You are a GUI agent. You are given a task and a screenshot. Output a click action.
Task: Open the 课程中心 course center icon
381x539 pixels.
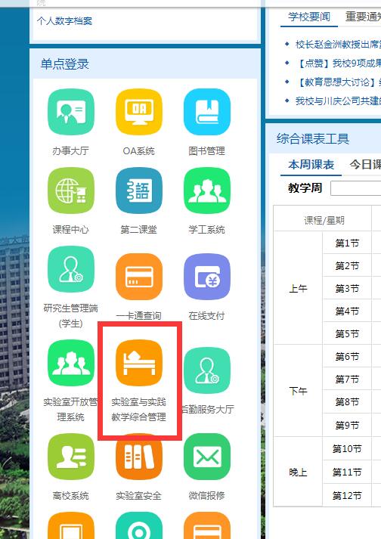pyautogui.click(x=71, y=191)
